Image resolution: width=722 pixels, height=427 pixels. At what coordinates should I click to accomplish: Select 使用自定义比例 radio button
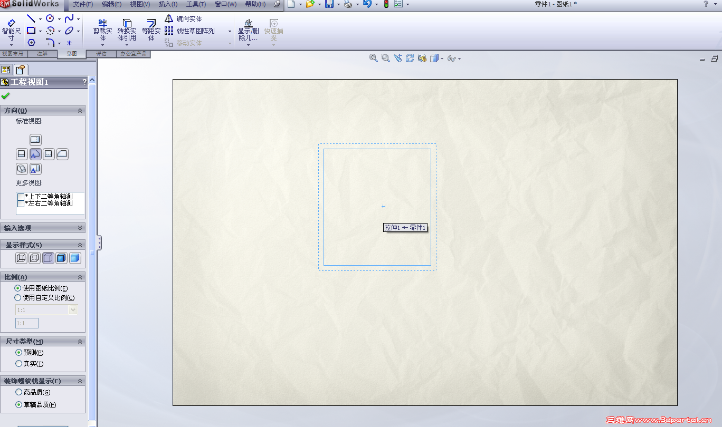tap(18, 298)
